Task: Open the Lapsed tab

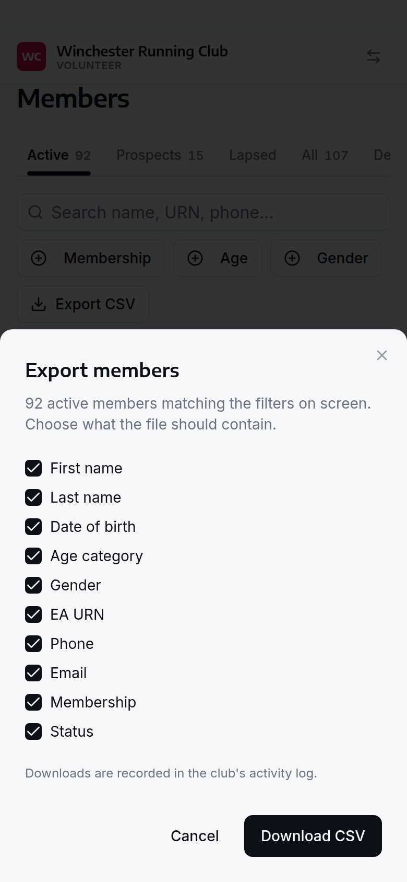Action: pyautogui.click(x=253, y=155)
